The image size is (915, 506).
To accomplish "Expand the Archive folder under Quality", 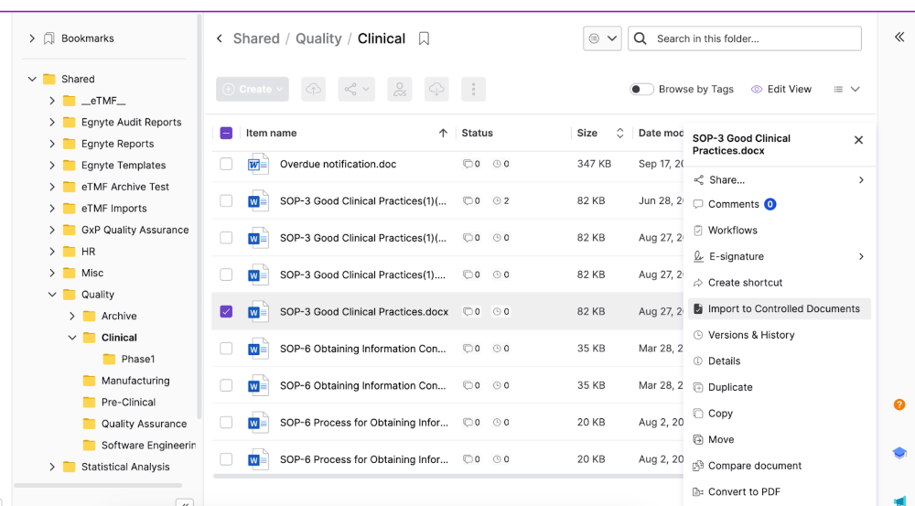I will point(71,316).
